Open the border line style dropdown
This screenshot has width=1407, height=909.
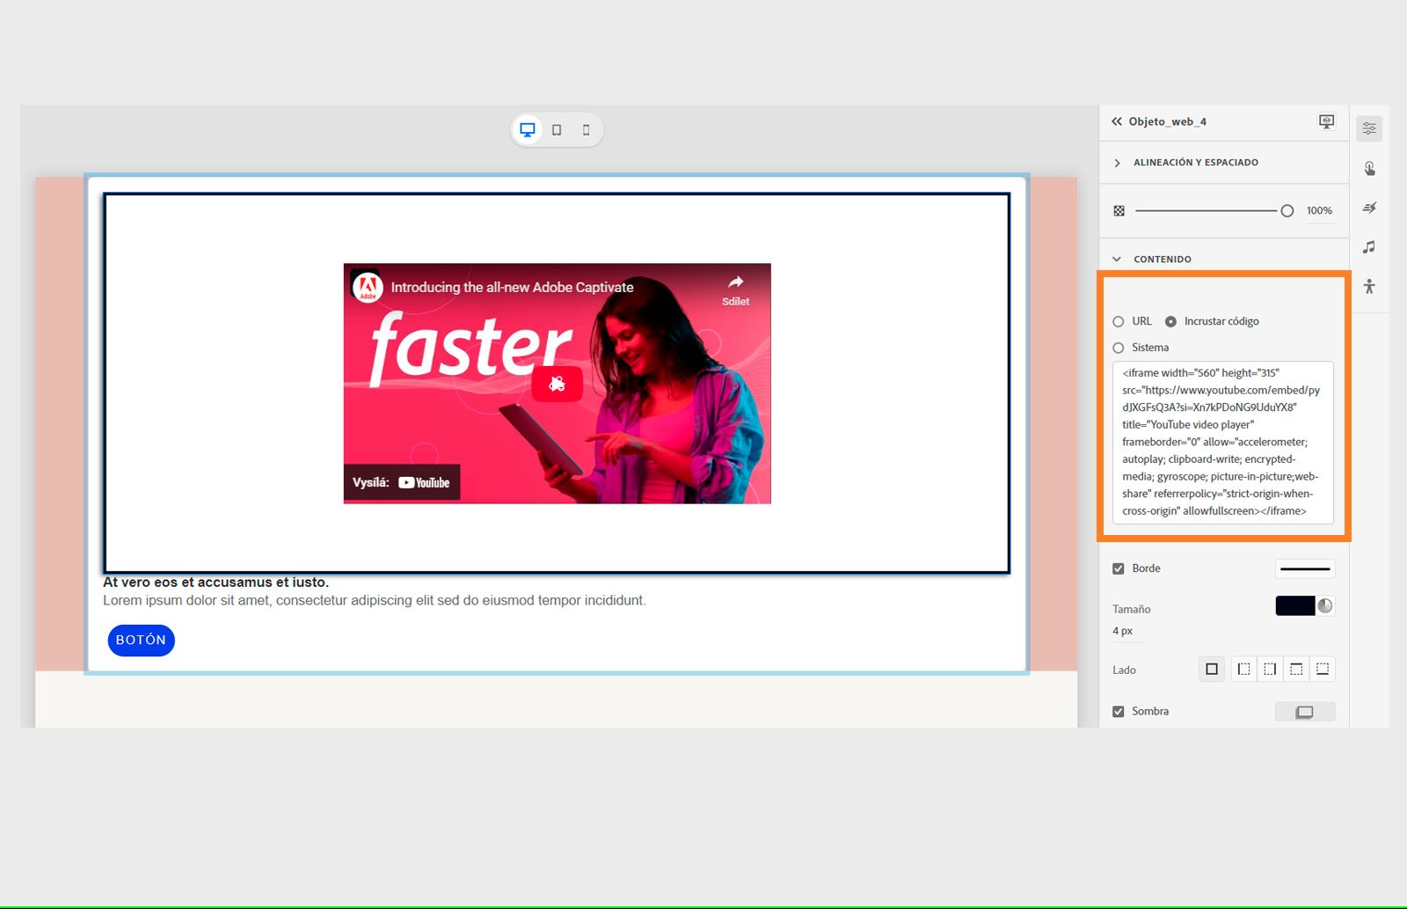click(1305, 568)
